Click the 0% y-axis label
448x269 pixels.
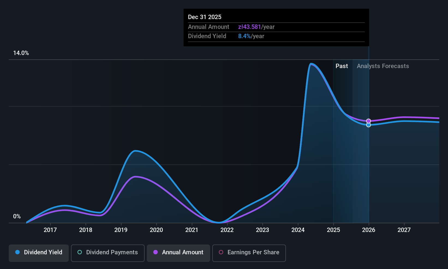(17, 216)
